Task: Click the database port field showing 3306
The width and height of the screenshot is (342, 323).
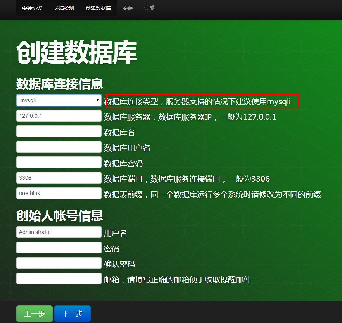Action: click(x=59, y=178)
